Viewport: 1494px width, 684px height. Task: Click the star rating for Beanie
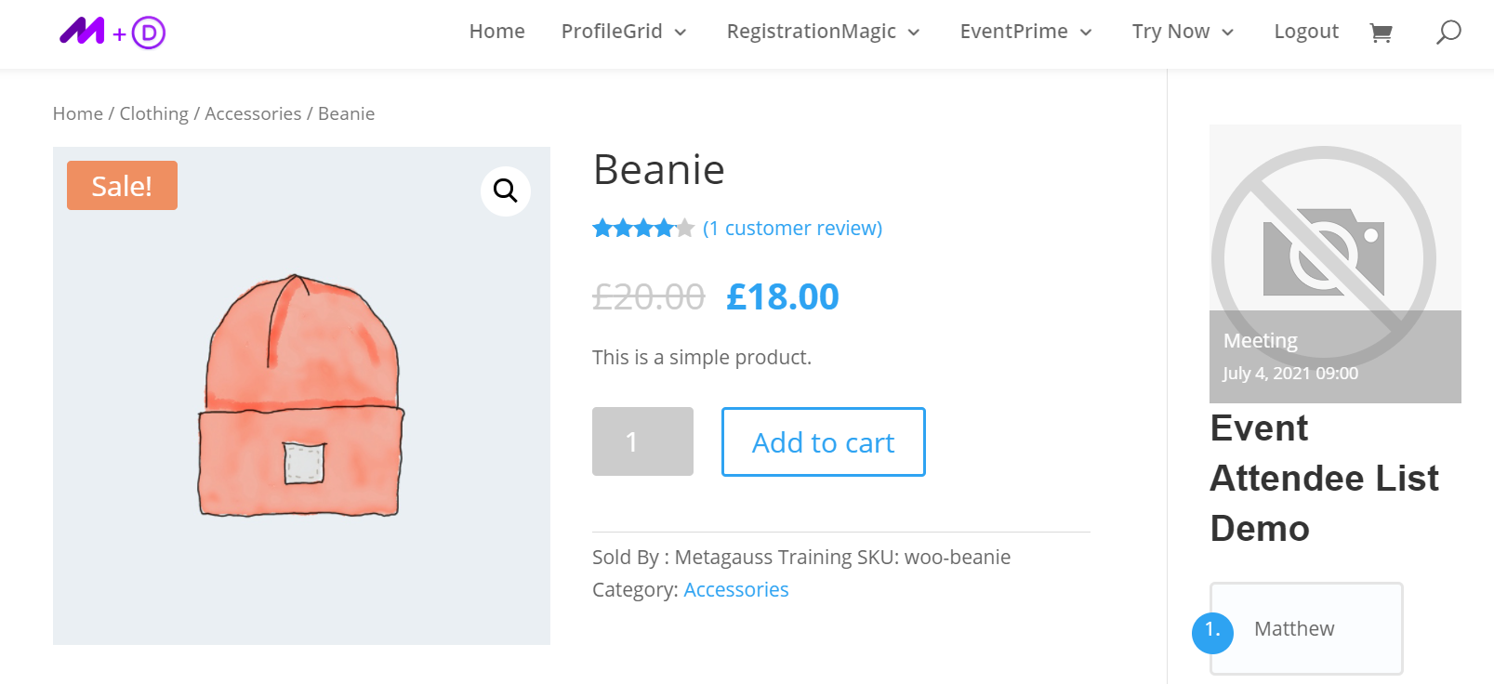pos(643,229)
